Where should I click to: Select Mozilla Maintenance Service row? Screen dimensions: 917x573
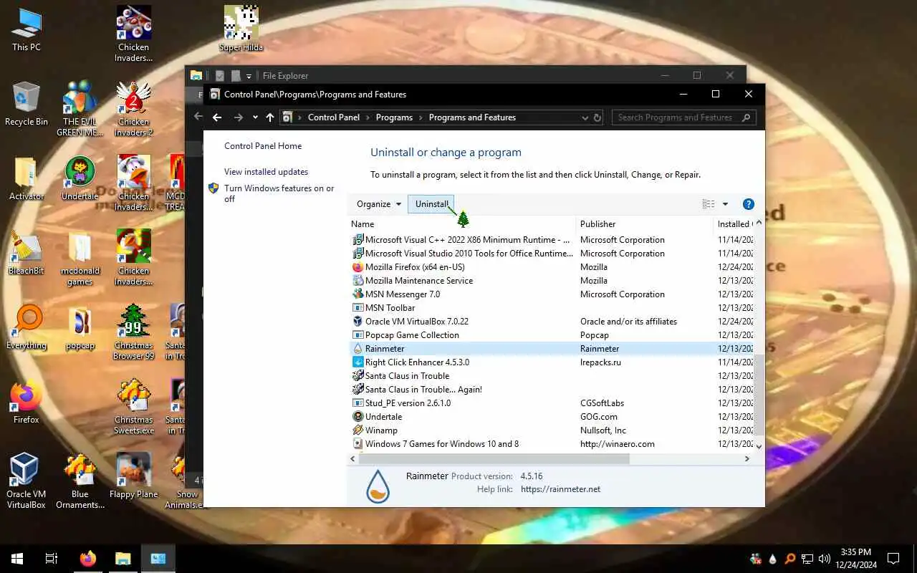pyautogui.click(x=552, y=281)
